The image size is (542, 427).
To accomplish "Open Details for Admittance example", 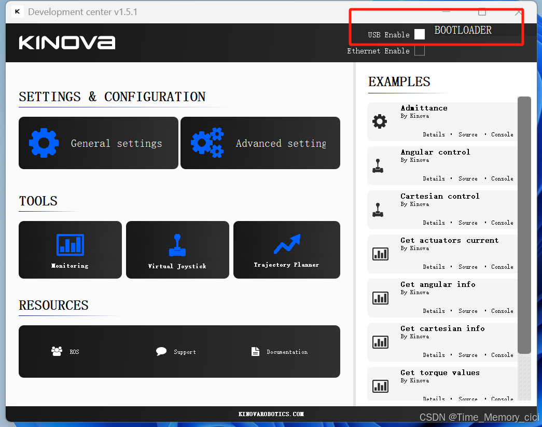I will coord(434,134).
